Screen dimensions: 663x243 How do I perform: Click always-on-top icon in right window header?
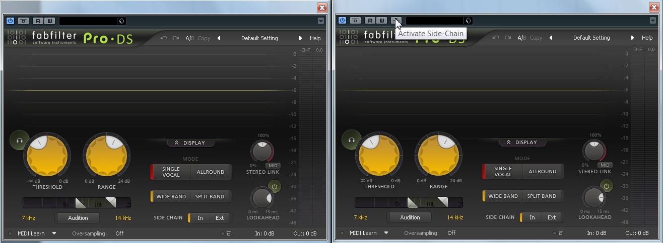coord(356,21)
